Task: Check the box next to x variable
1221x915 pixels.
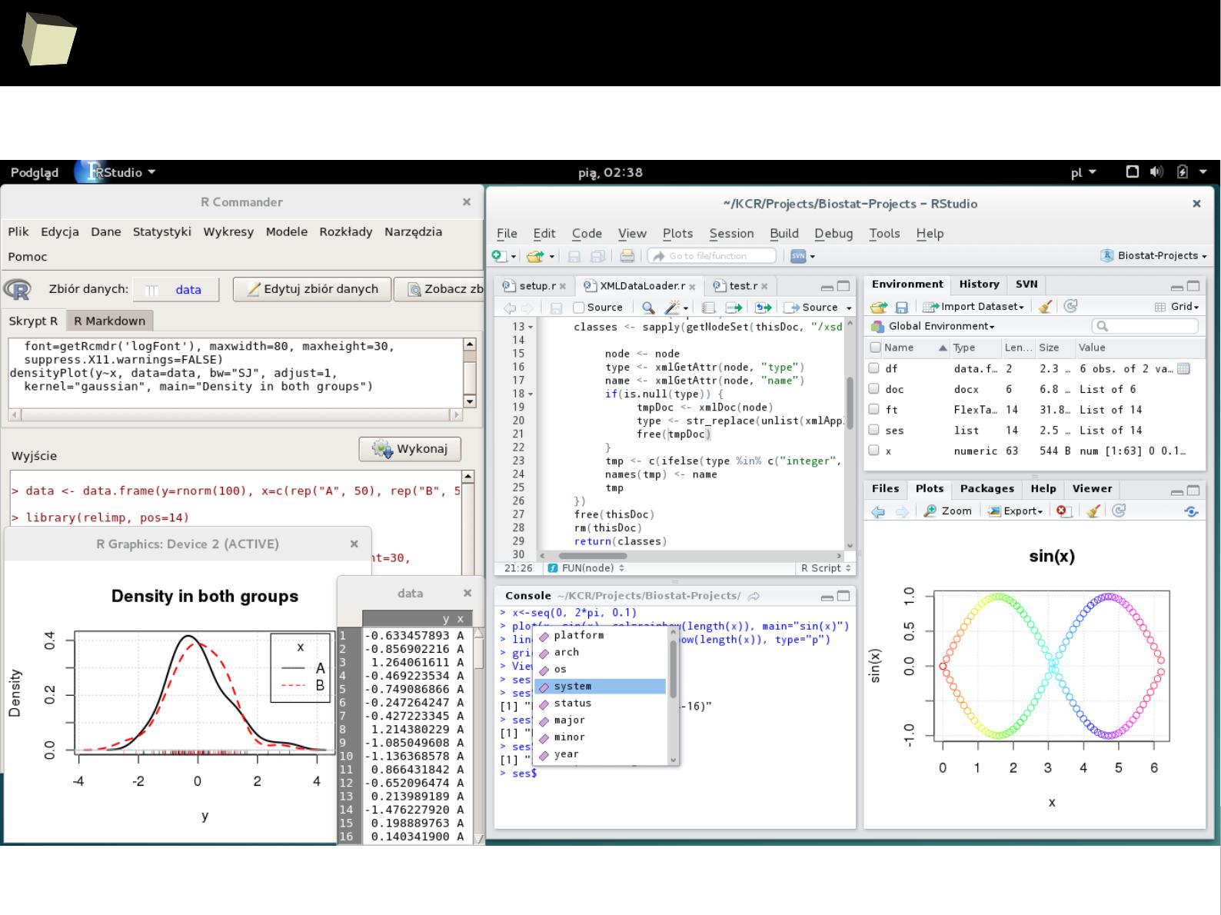Action: pyautogui.click(x=873, y=451)
